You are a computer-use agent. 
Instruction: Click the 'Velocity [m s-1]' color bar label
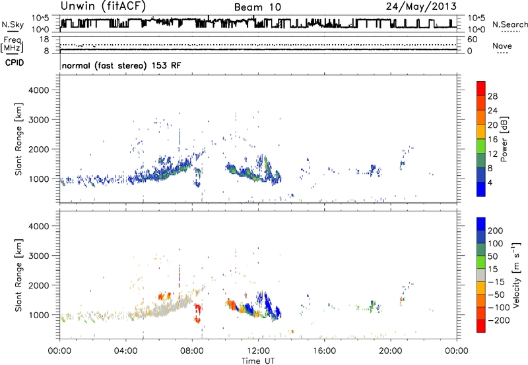click(x=516, y=275)
